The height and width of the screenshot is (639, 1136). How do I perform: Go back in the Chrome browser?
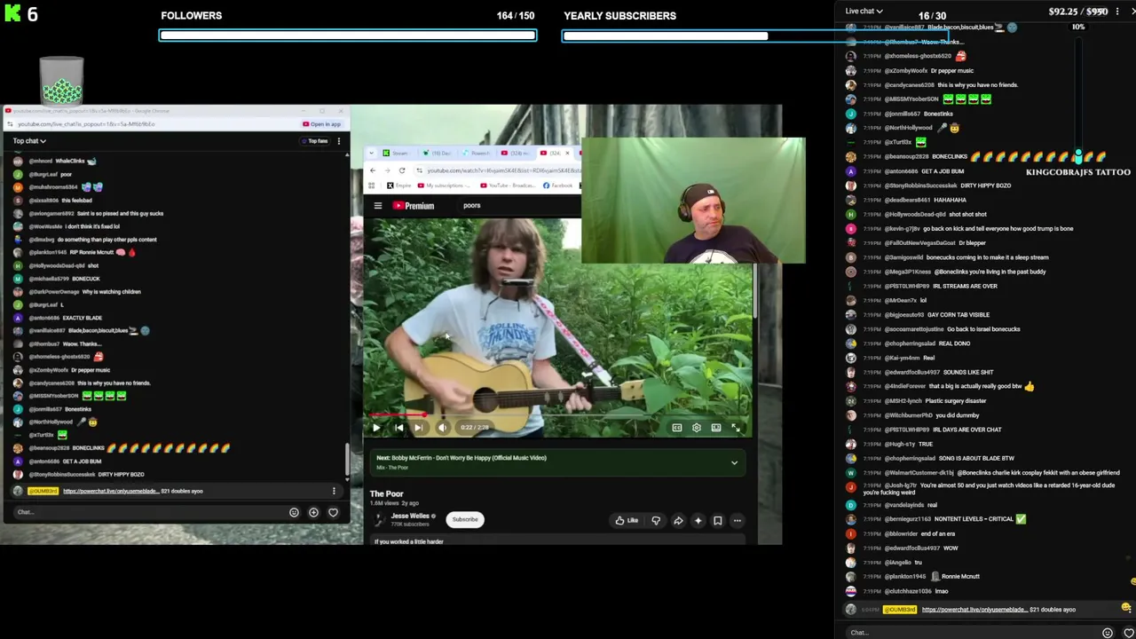click(x=374, y=170)
